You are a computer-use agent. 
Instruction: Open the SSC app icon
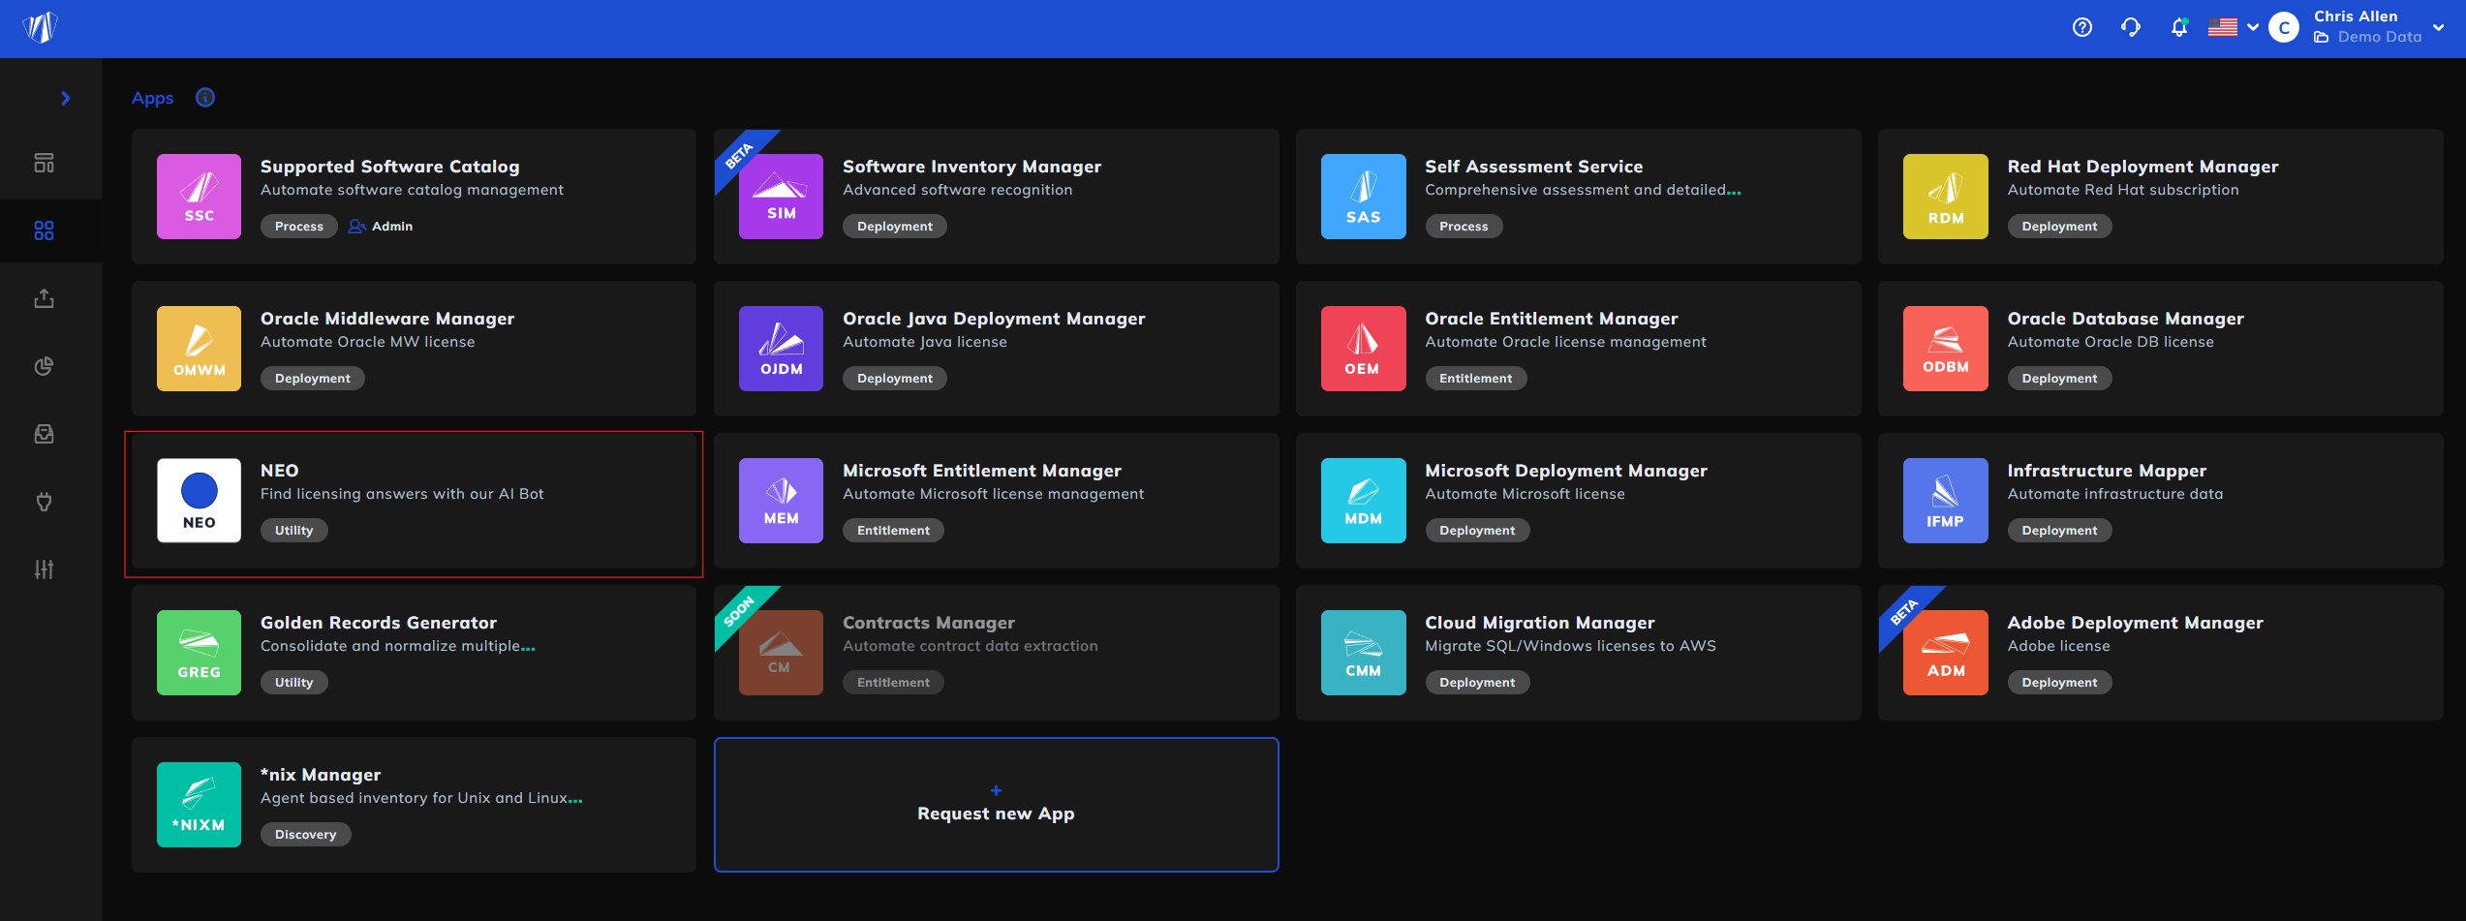[x=199, y=197]
